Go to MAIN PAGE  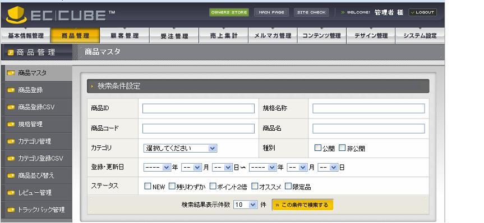(271, 12)
